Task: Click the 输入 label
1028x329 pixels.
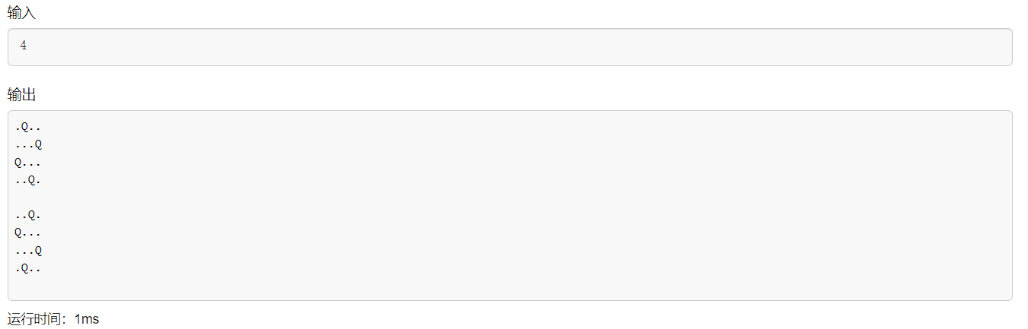Action: click(21, 12)
